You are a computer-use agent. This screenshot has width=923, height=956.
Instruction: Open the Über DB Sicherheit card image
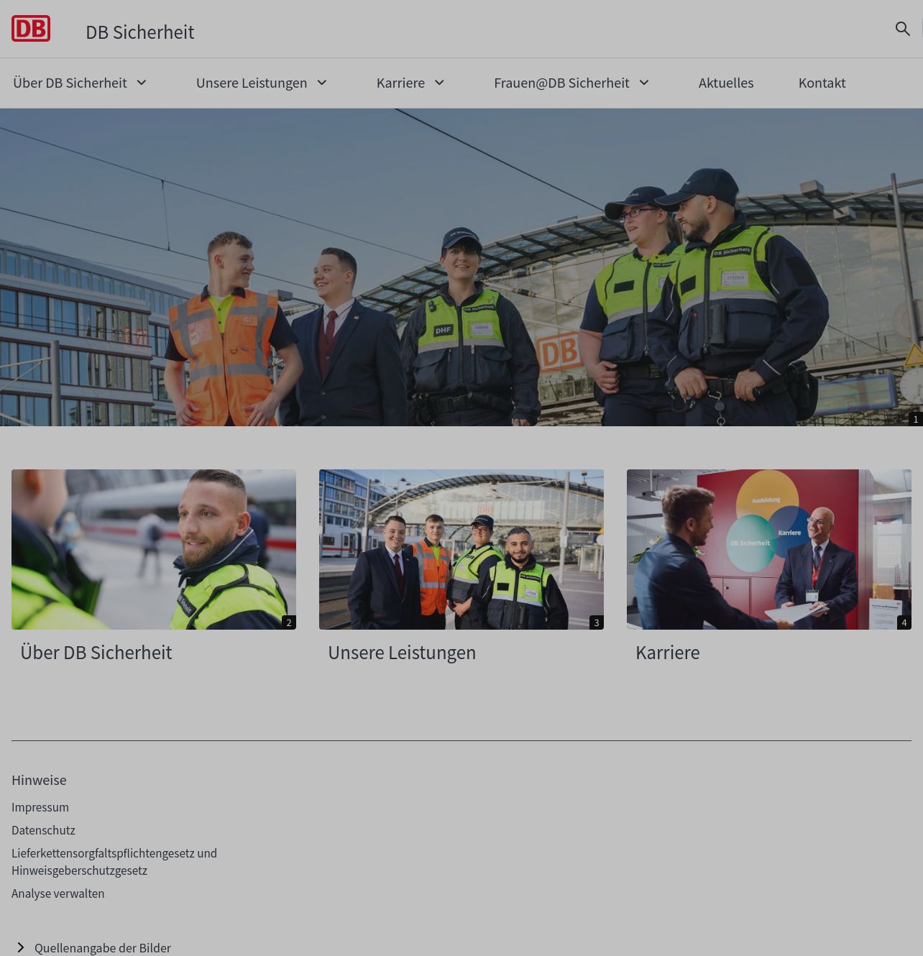pyautogui.click(x=154, y=549)
